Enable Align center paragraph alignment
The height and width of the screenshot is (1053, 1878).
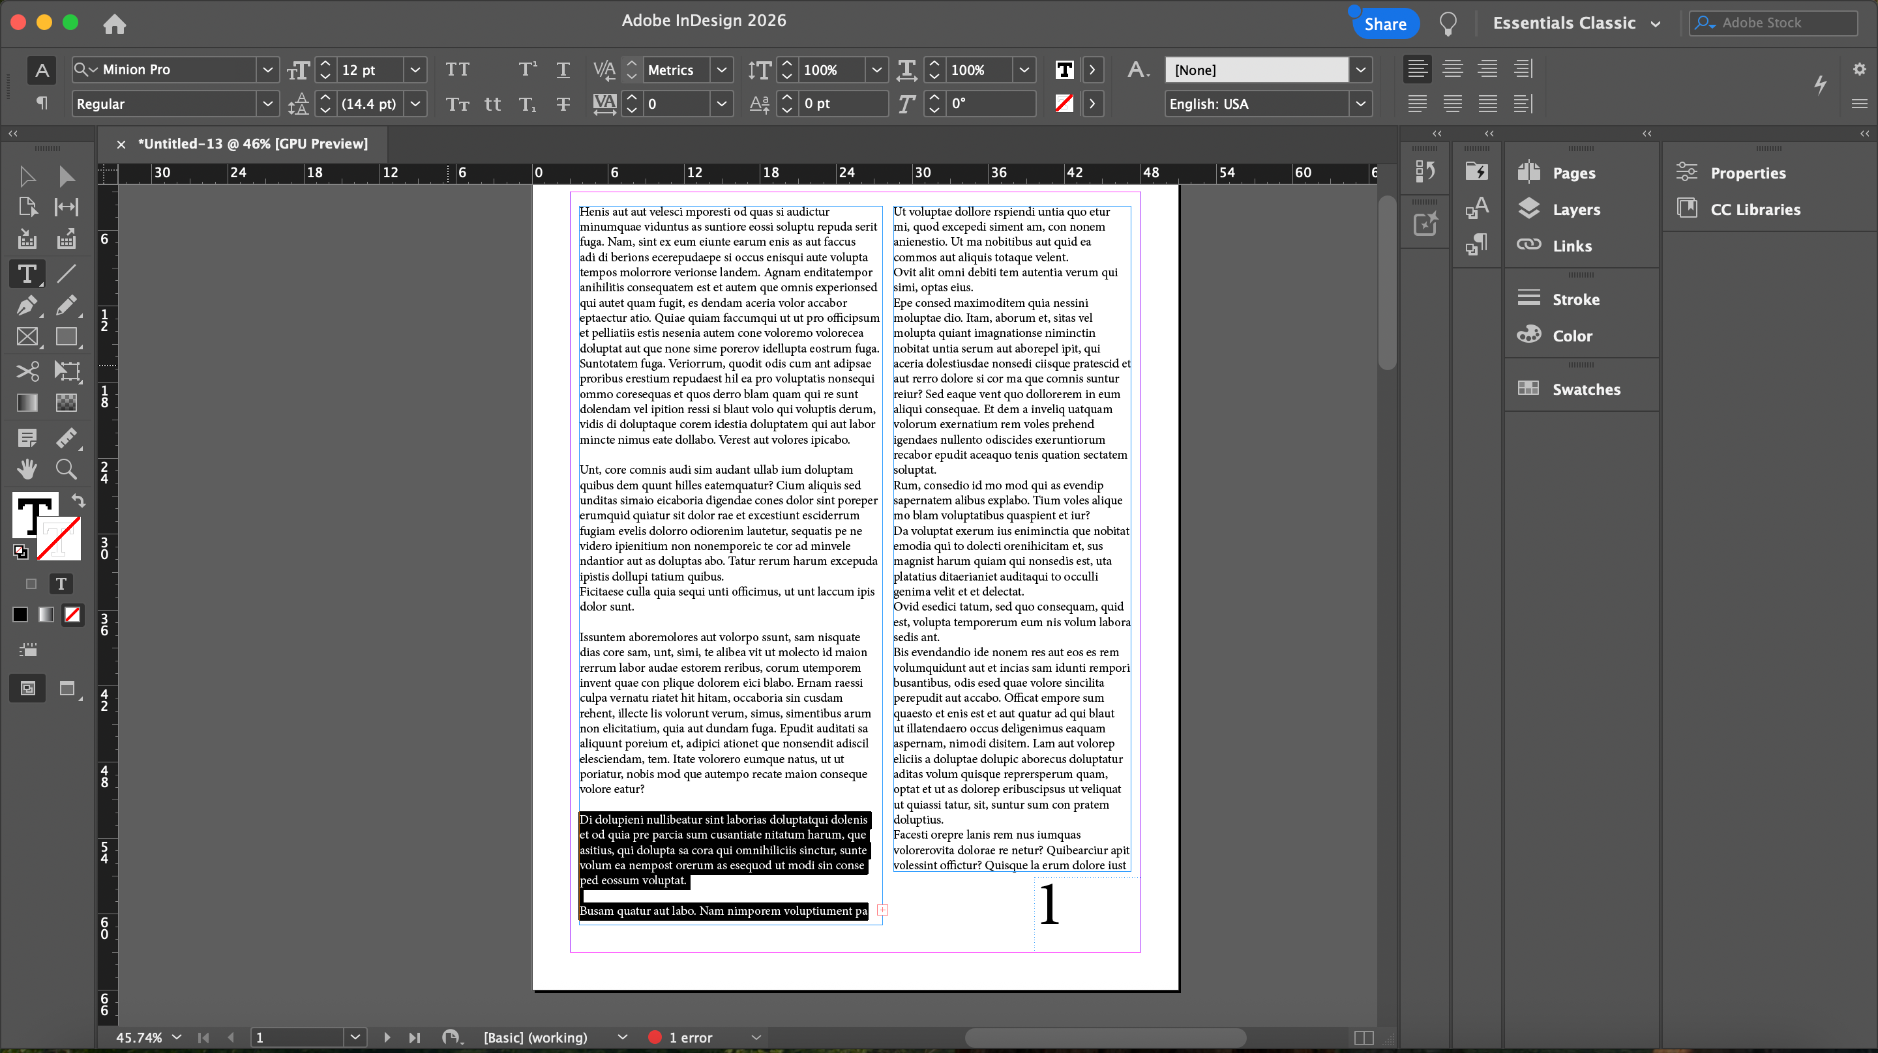(x=1452, y=69)
